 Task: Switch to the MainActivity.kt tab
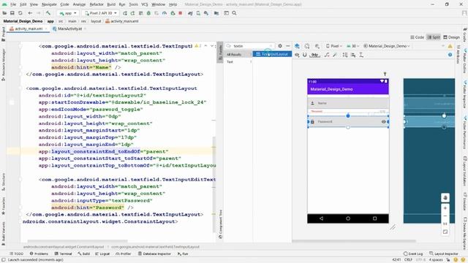coord(69,28)
